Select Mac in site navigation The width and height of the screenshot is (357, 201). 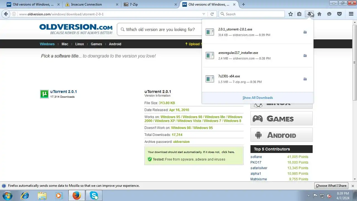pyautogui.click(x=65, y=44)
